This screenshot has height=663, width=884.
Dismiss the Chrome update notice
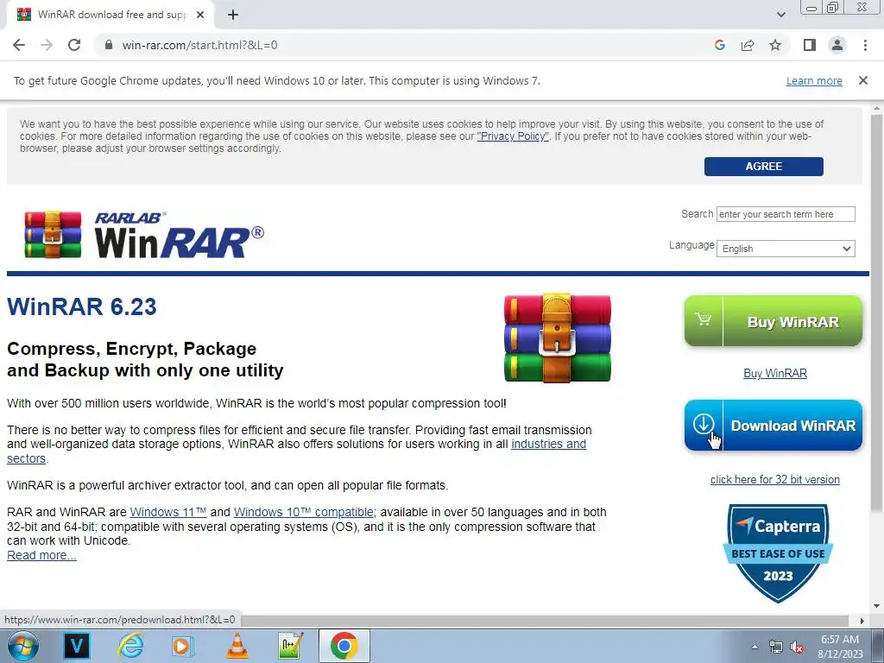pos(863,80)
